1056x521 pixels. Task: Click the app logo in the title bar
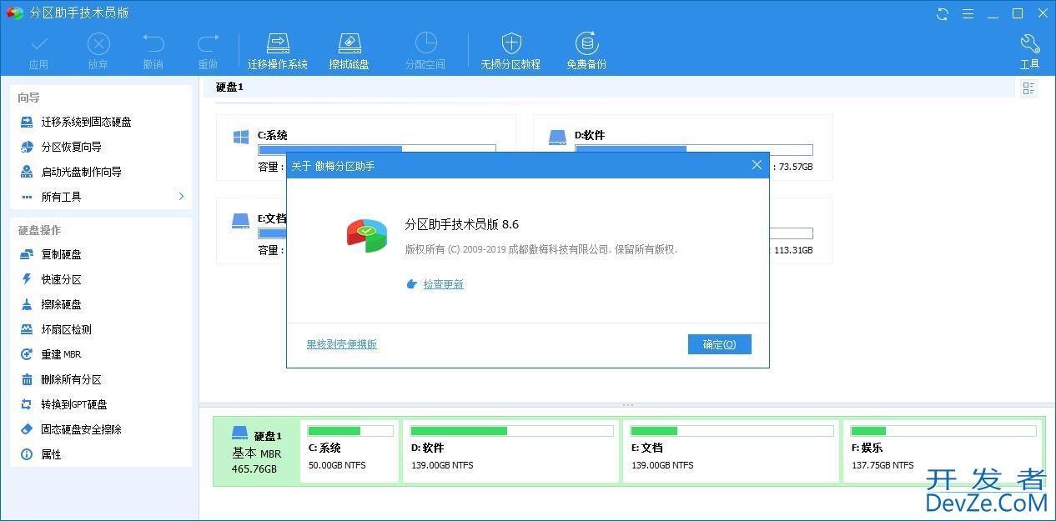(14, 13)
